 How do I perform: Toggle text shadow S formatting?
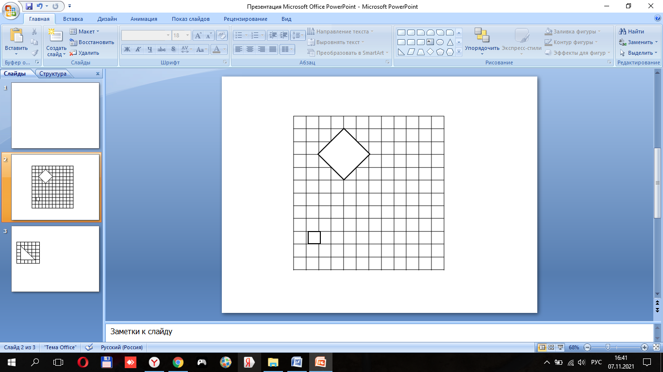coord(173,49)
